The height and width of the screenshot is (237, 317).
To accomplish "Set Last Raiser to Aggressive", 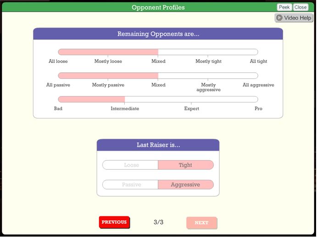I will pyautogui.click(x=186, y=184).
